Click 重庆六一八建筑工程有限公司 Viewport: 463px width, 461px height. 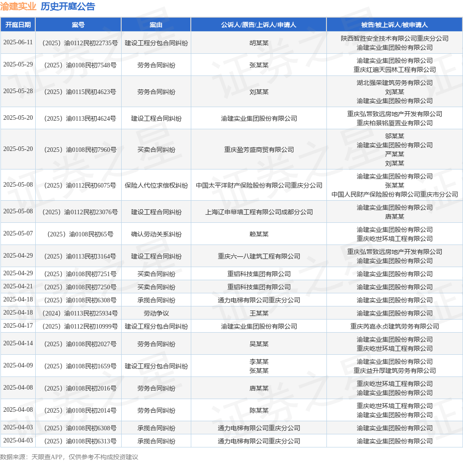(259, 256)
